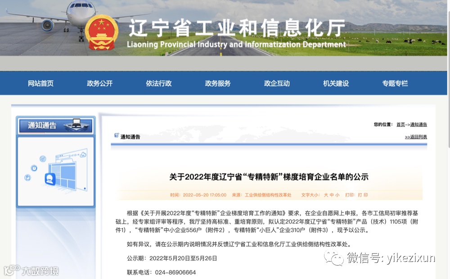
Task: Click the source text 工业供给侧结构性改革处
Action: 268,195
